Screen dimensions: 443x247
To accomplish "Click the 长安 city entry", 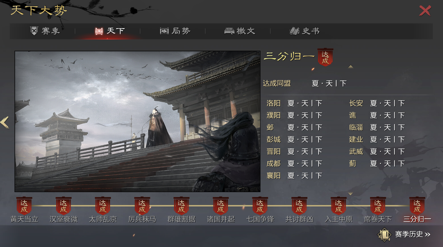I will 356,103.
